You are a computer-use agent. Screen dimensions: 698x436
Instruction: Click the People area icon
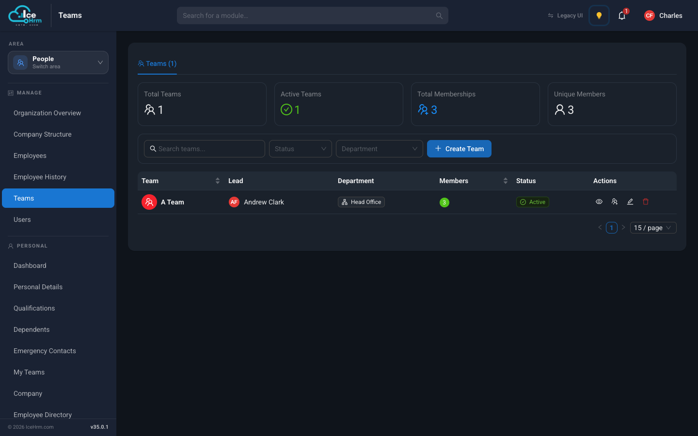pos(20,62)
